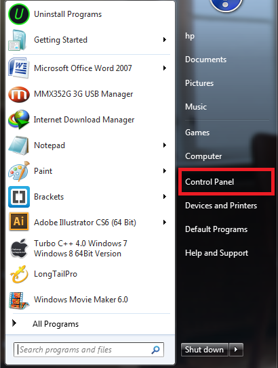The image size is (278, 368).
Task: Click the Shut down button
Action: [x=204, y=350]
